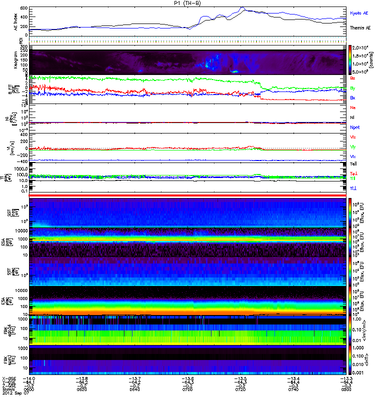The image size is (375, 400).
Task: Select the Themis AE legend label
Action: pos(360,28)
